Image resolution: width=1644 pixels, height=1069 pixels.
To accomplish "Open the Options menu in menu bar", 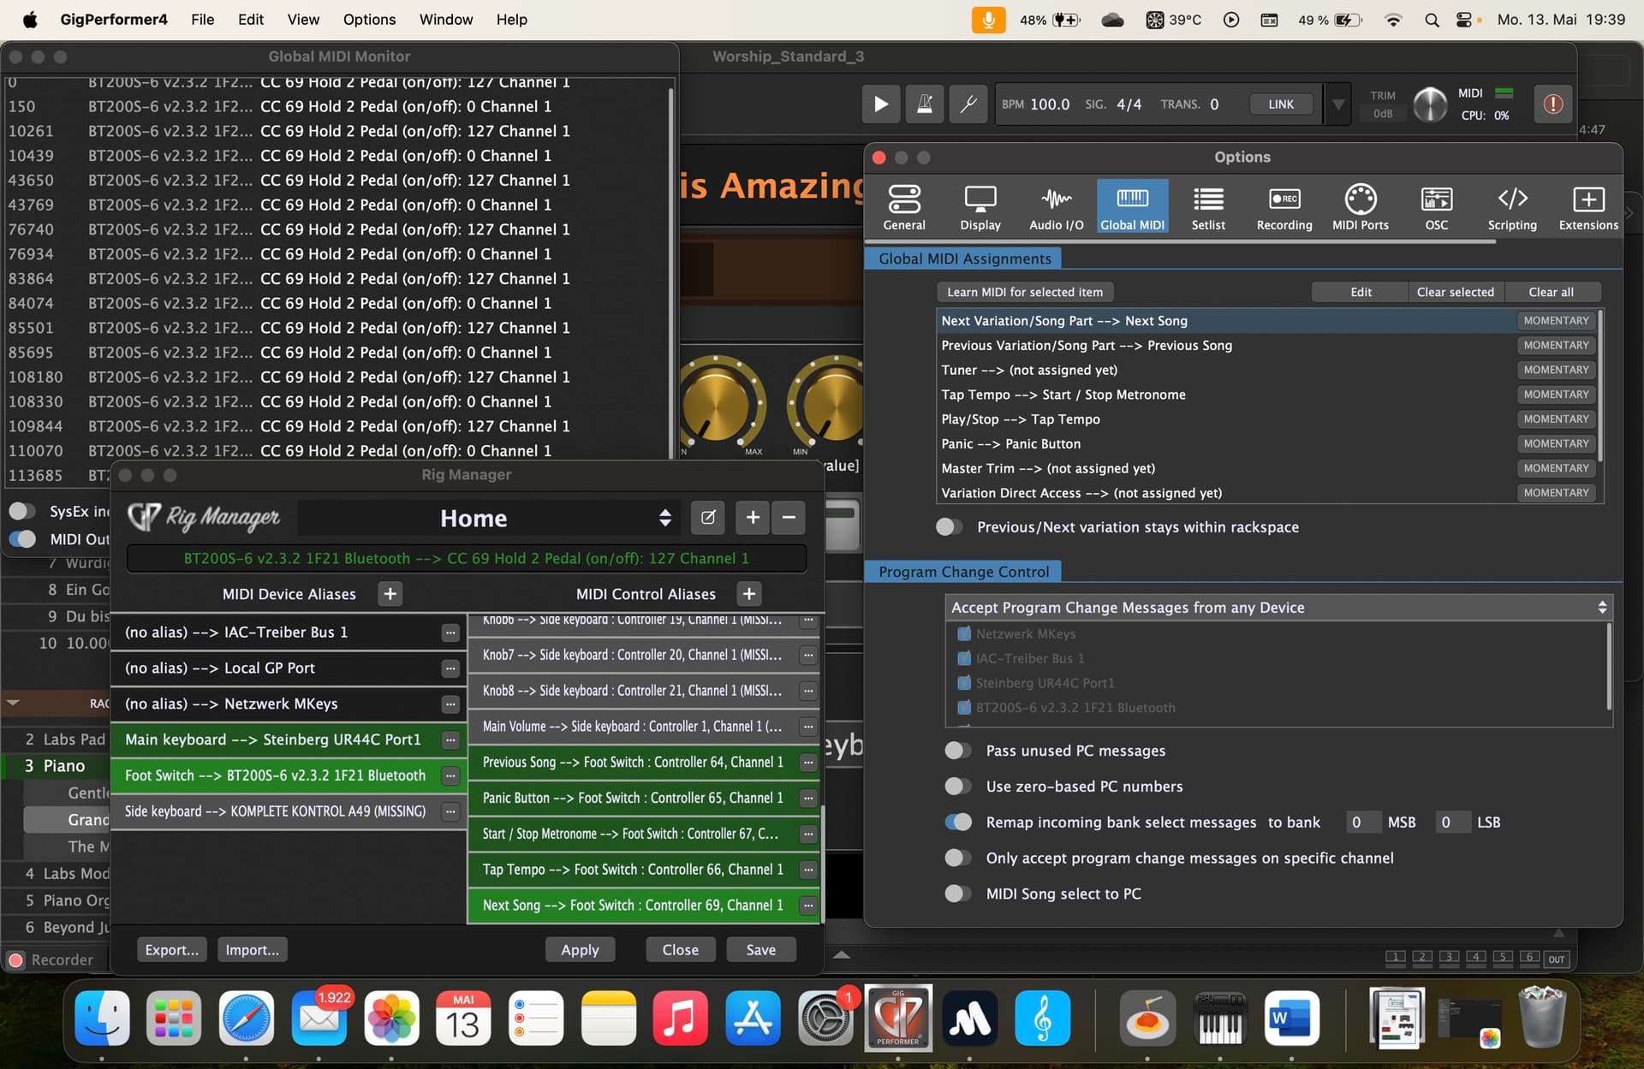I will coord(369,19).
